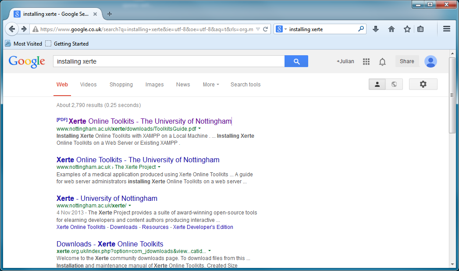Open the settings gear icon

pyautogui.click(x=423, y=84)
